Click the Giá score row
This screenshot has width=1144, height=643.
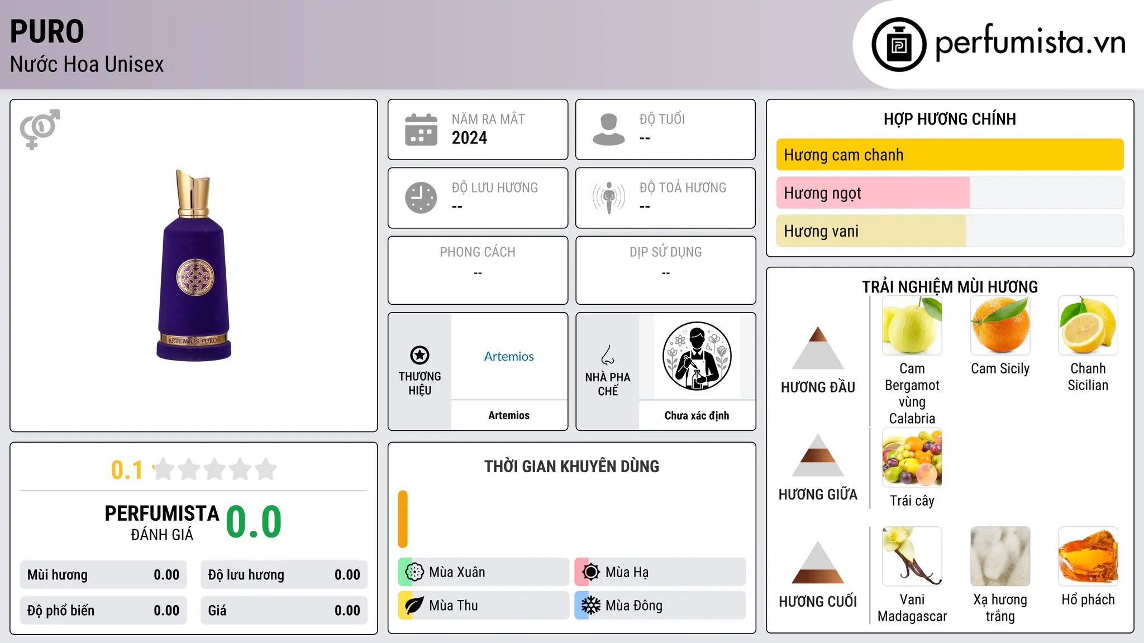click(284, 611)
